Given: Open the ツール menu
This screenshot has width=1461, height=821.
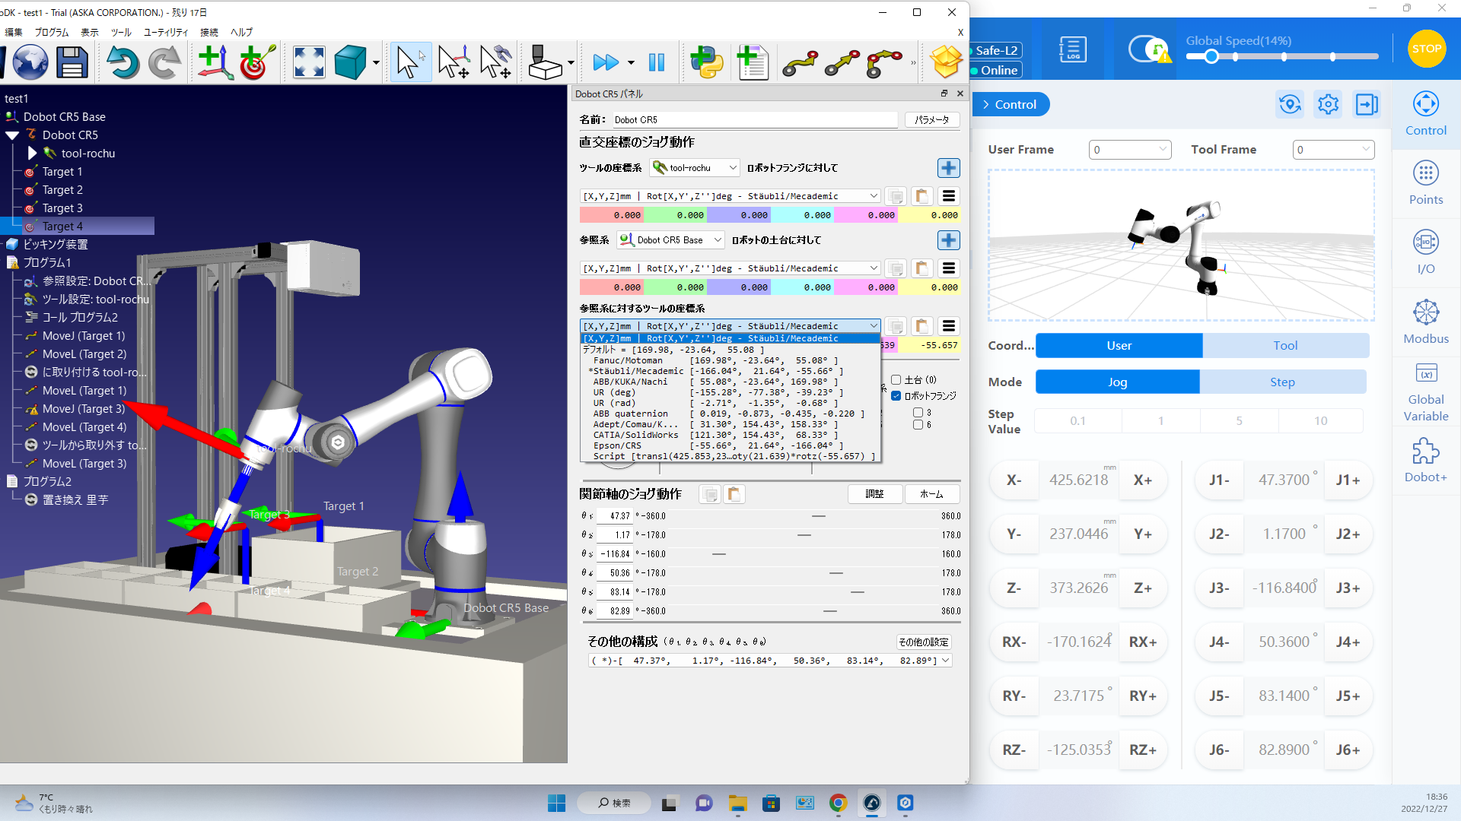Looking at the screenshot, I should click(121, 32).
